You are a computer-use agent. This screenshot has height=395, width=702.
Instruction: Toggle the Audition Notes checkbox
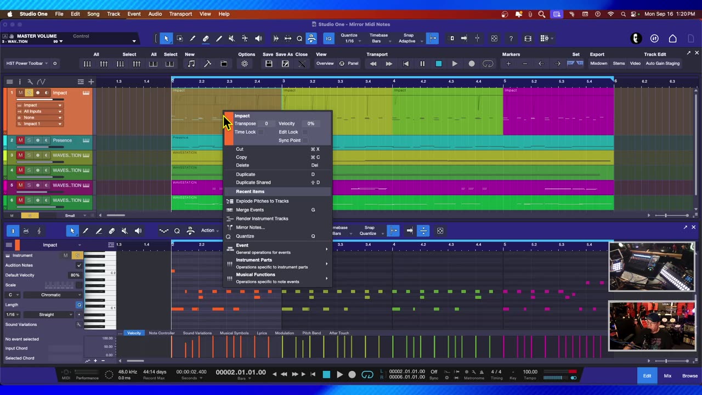[x=79, y=265]
